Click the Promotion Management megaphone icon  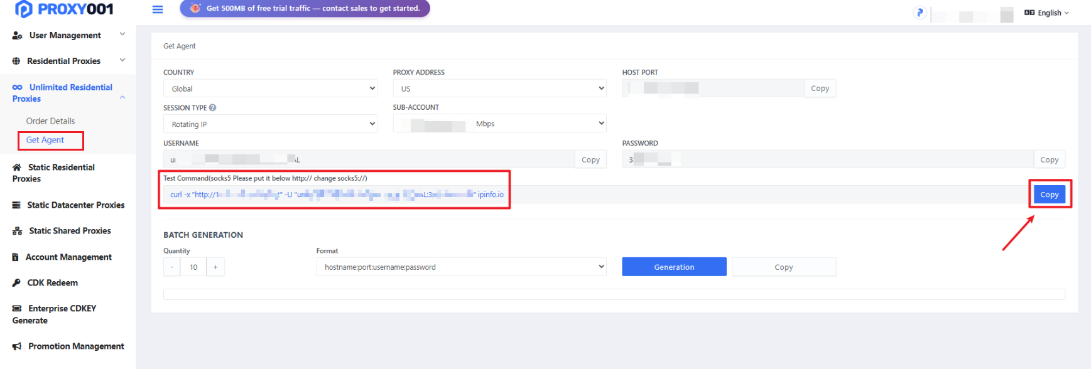pos(17,346)
